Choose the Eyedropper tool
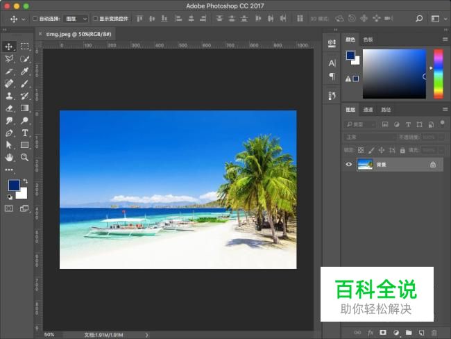This screenshot has height=339, width=451. pos(24,71)
